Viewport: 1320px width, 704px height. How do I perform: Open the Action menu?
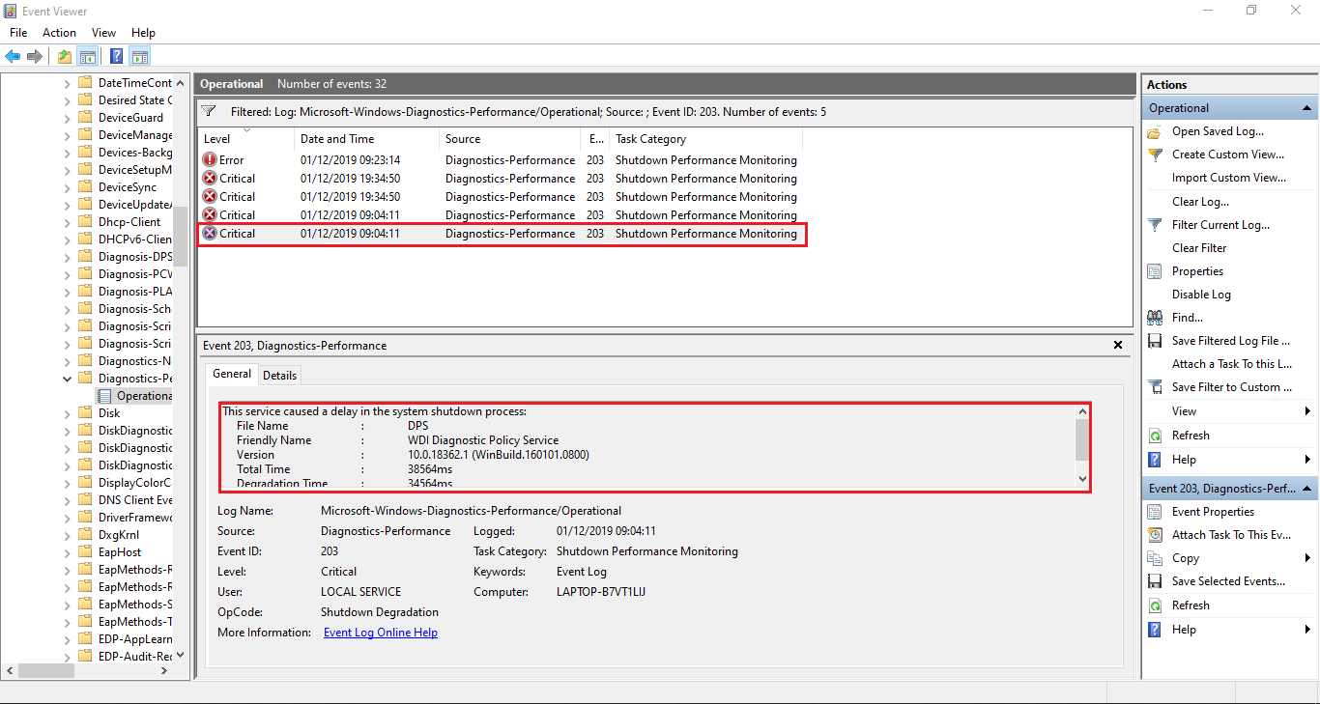tap(59, 33)
